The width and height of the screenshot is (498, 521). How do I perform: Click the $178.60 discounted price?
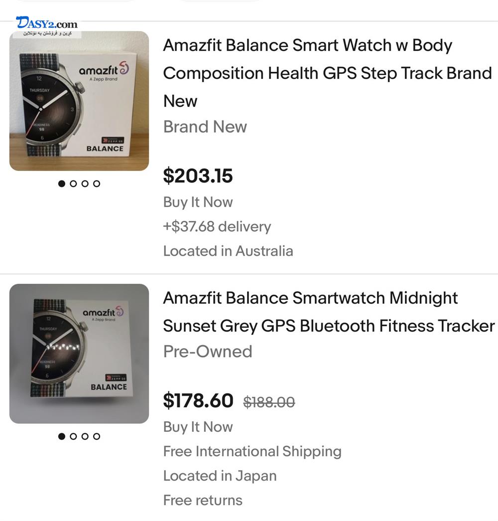[198, 400]
